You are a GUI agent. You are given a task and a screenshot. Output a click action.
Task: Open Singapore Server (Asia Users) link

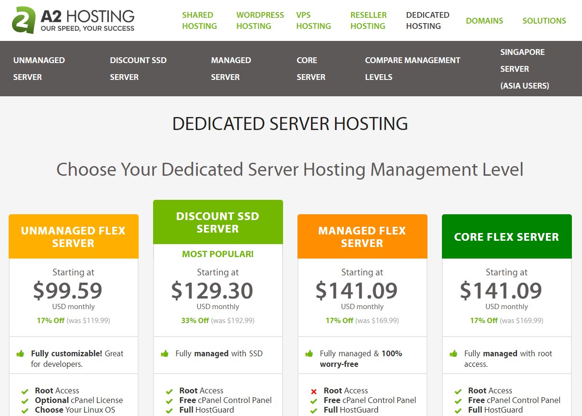(525, 69)
